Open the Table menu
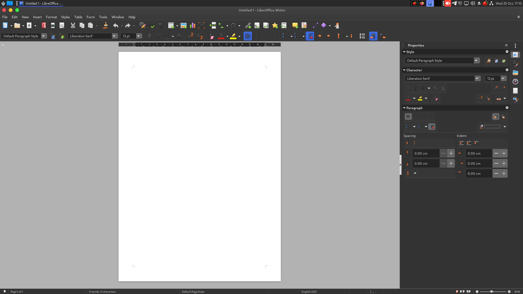Viewport: 523px width, 294px height. 78,17
